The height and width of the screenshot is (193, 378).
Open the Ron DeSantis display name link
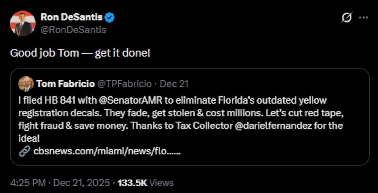71,17
